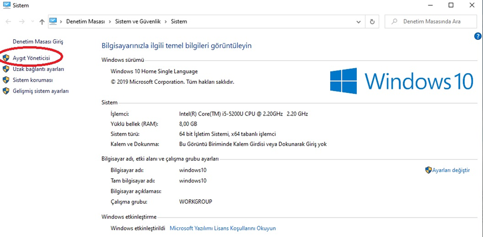Click the 2019 Microsoft Corporation copyright text
483x237 pixels.
point(173,82)
